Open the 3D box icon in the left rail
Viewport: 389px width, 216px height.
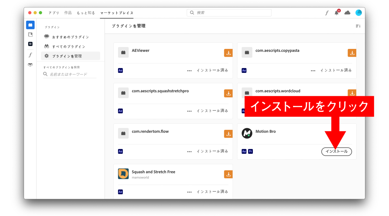(x=30, y=64)
